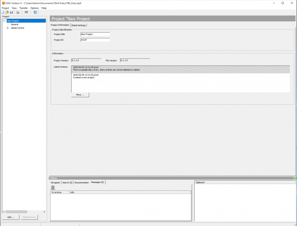Open the view layout toolbar icon
The width and height of the screenshot is (297, 226).
click(35, 12)
